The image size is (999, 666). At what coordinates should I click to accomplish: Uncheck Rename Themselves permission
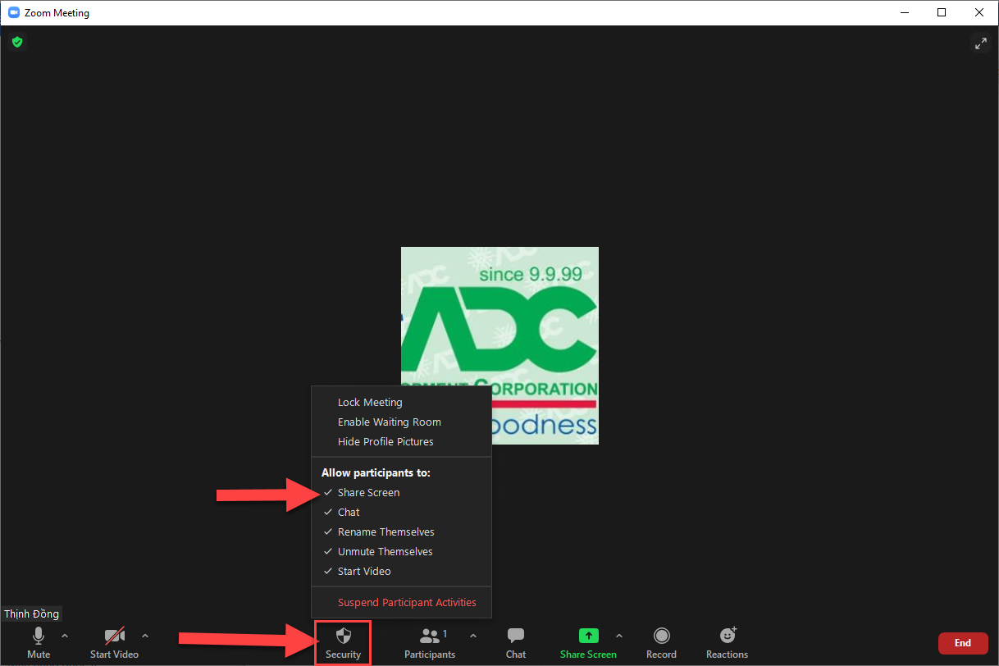click(x=385, y=531)
